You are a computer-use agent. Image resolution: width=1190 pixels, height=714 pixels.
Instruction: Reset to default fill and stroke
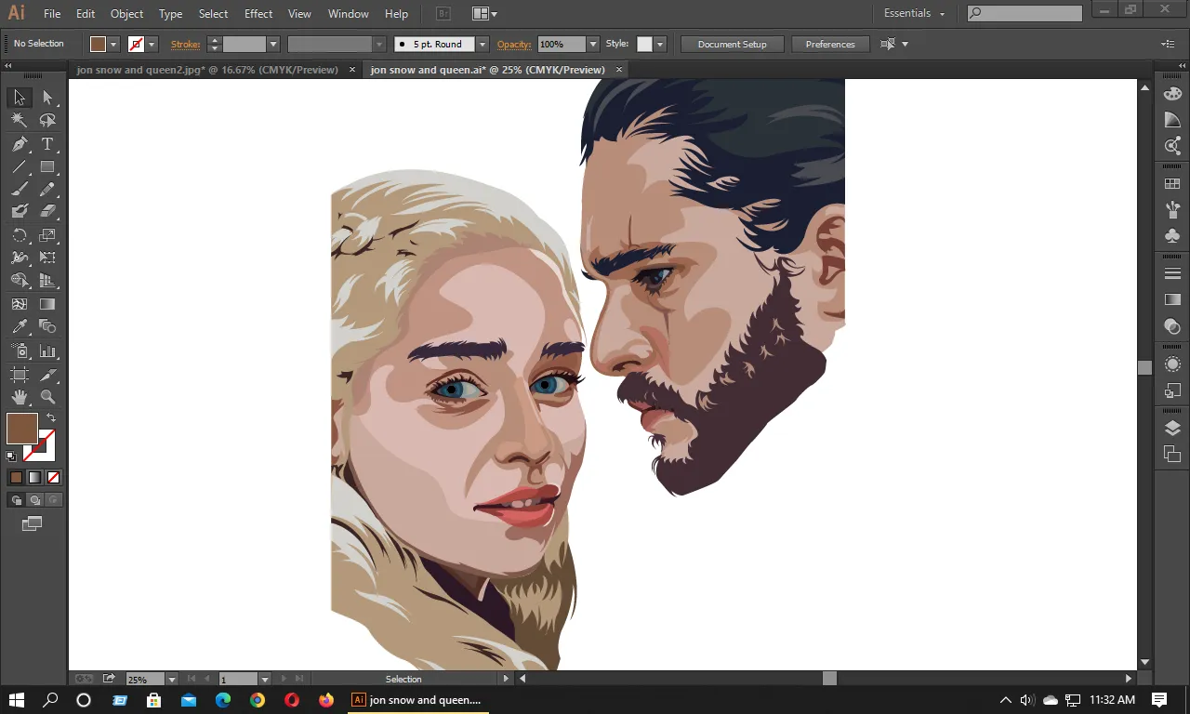11,456
